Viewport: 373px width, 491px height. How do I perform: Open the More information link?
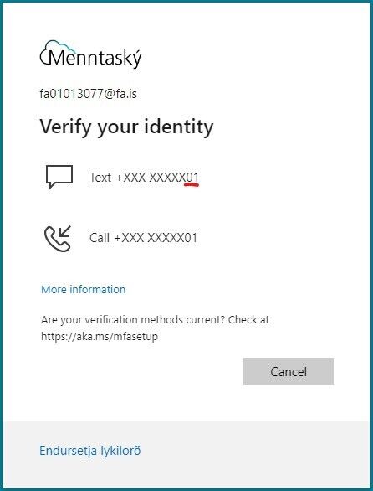click(x=83, y=289)
